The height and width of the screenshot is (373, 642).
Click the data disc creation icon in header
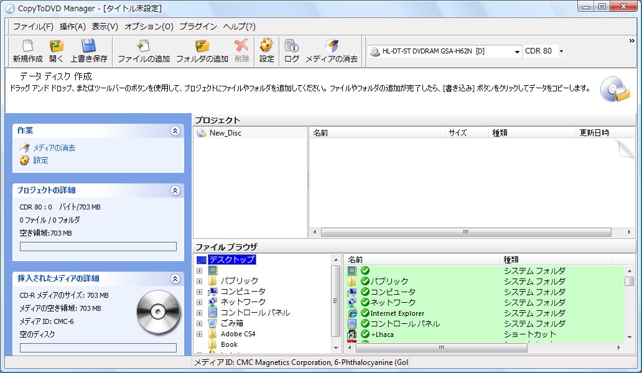615,90
